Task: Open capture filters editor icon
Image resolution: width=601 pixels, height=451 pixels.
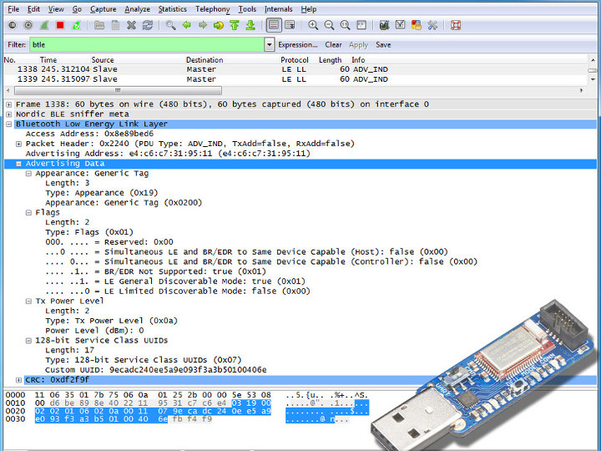Action: pyautogui.click(x=384, y=25)
